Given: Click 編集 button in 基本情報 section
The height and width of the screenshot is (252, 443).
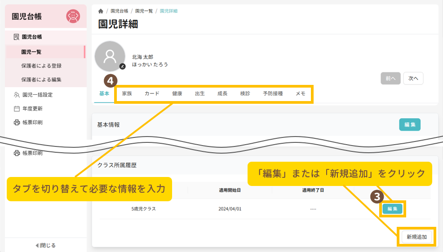Looking at the screenshot, I should (x=409, y=124).
